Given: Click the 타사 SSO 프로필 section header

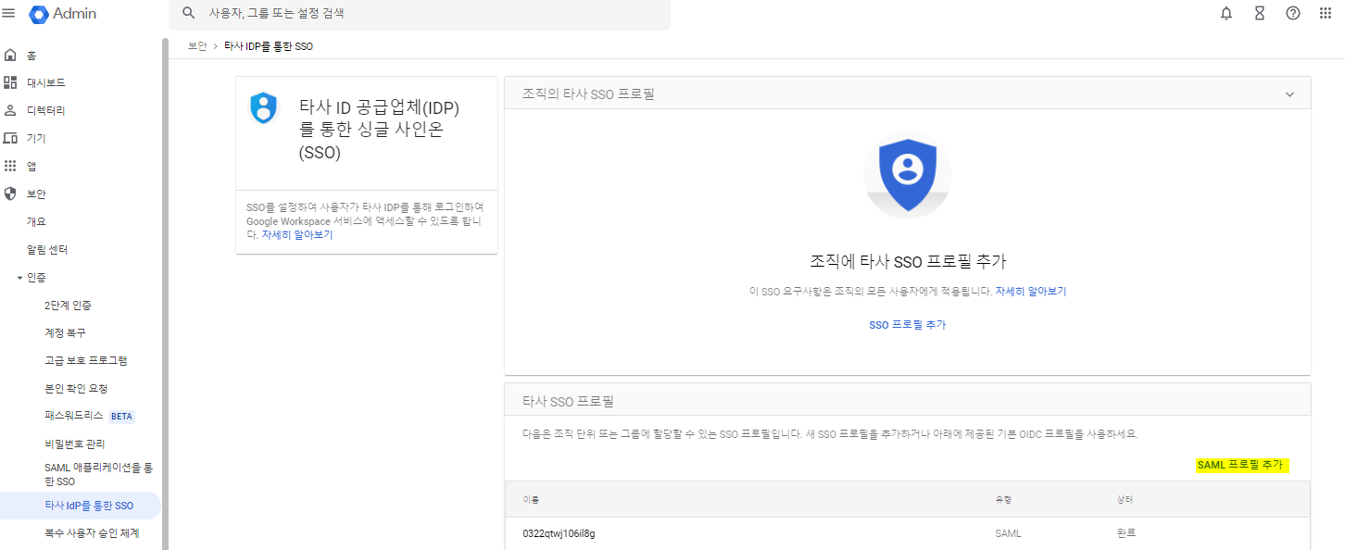Looking at the screenshot, I should point(907,401).
